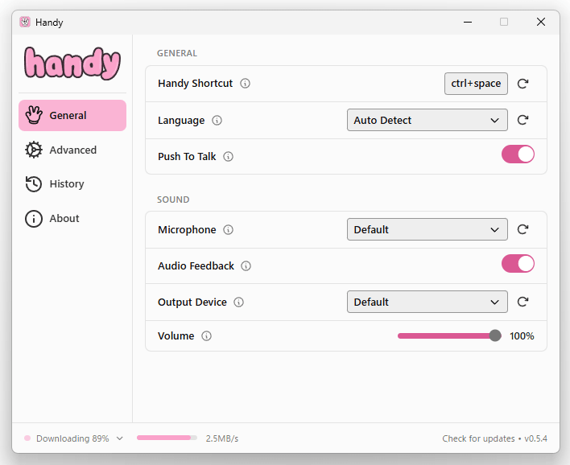The height and width of the screenshot is (465, 570).
Task: Expand the Microphone device dropdown
Action: 427,229
